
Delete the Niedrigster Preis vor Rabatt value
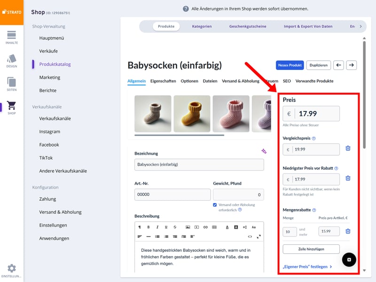pos(348,178)
